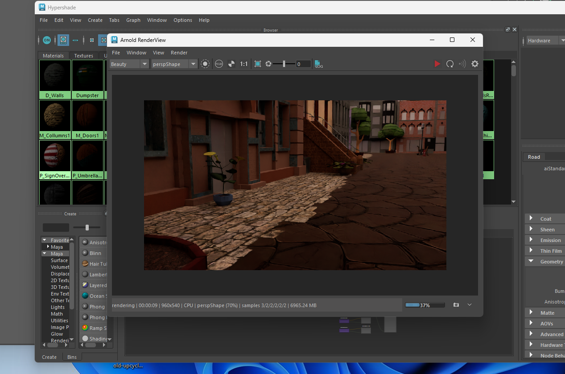Click the Bins tab button
The width and height of the screenshot is (565, 374).
72,357
